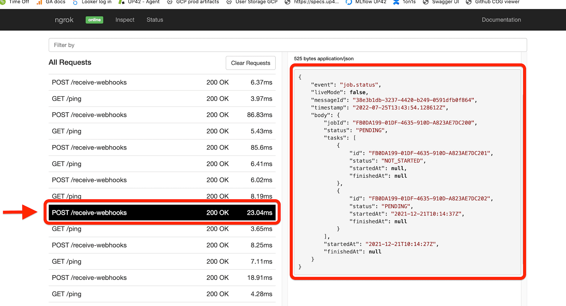Open the specs.up4 bookmark

click(312, 2)
